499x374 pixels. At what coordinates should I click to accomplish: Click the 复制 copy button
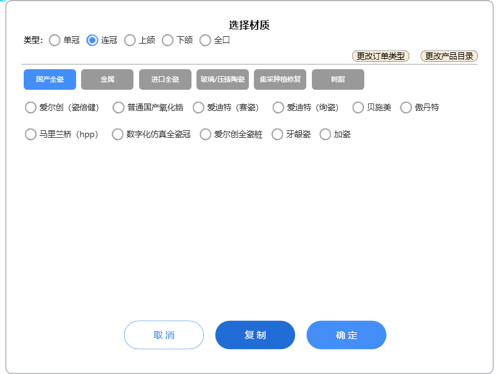pos(255,335)
